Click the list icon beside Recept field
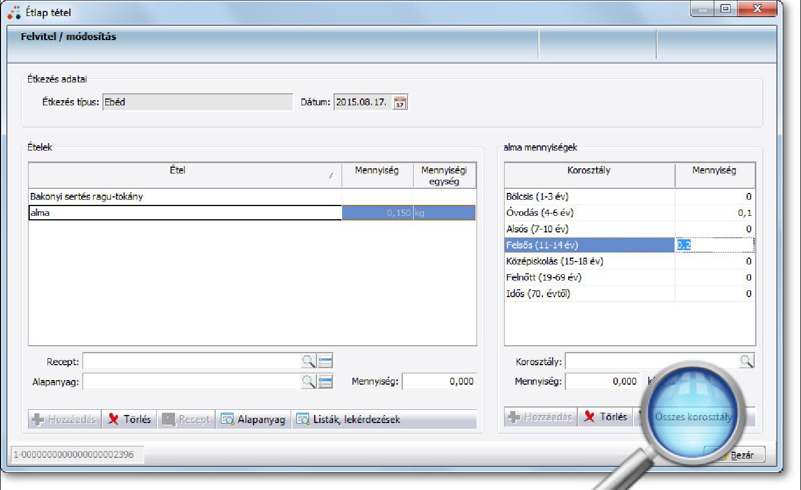This screenshot has width=801, height=490. 326,361
